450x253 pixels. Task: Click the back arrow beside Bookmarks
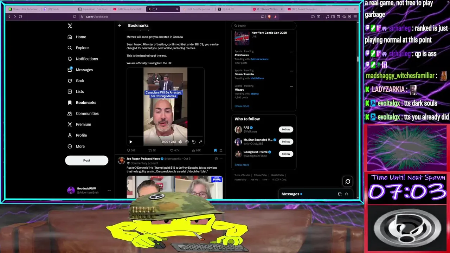click(x=120, y=25)
